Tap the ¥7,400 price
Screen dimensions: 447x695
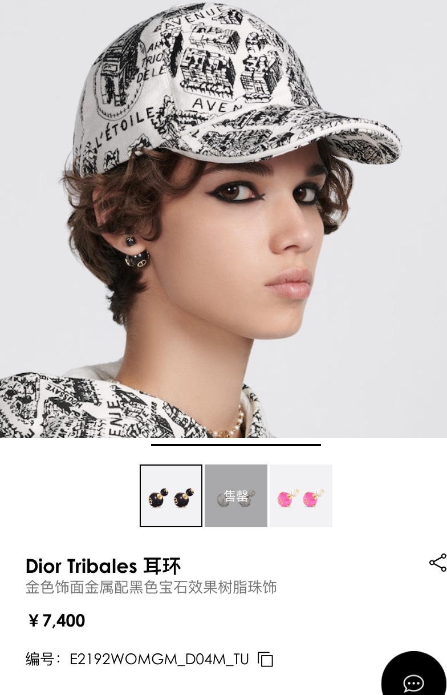click(x=56, y=621)
